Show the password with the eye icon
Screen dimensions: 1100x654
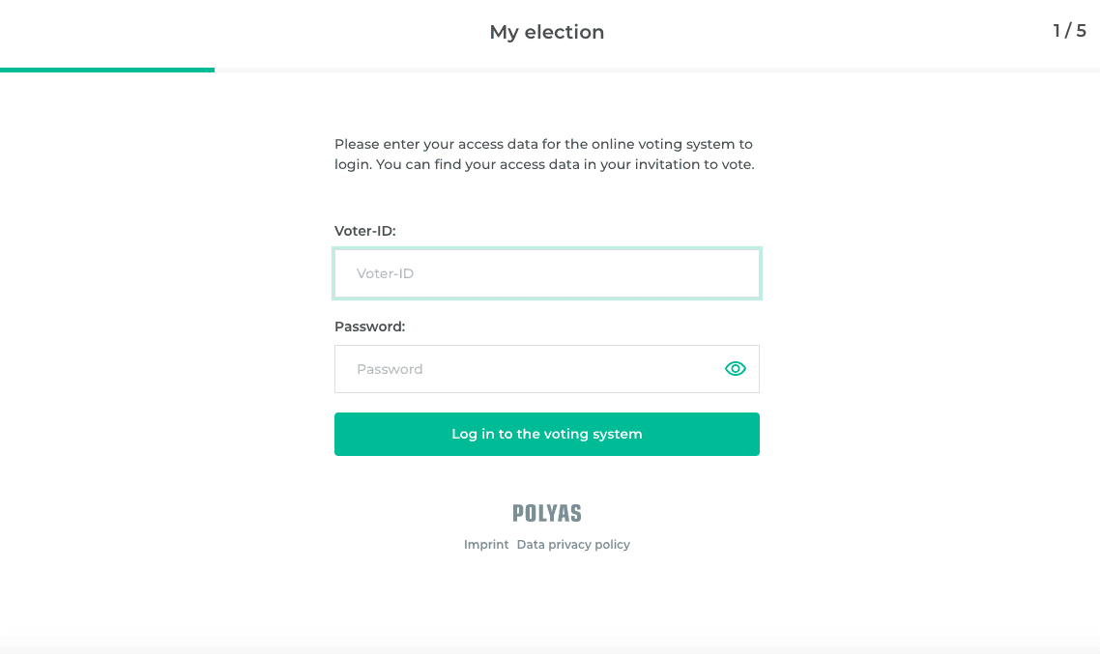click(x=736, y=369)
